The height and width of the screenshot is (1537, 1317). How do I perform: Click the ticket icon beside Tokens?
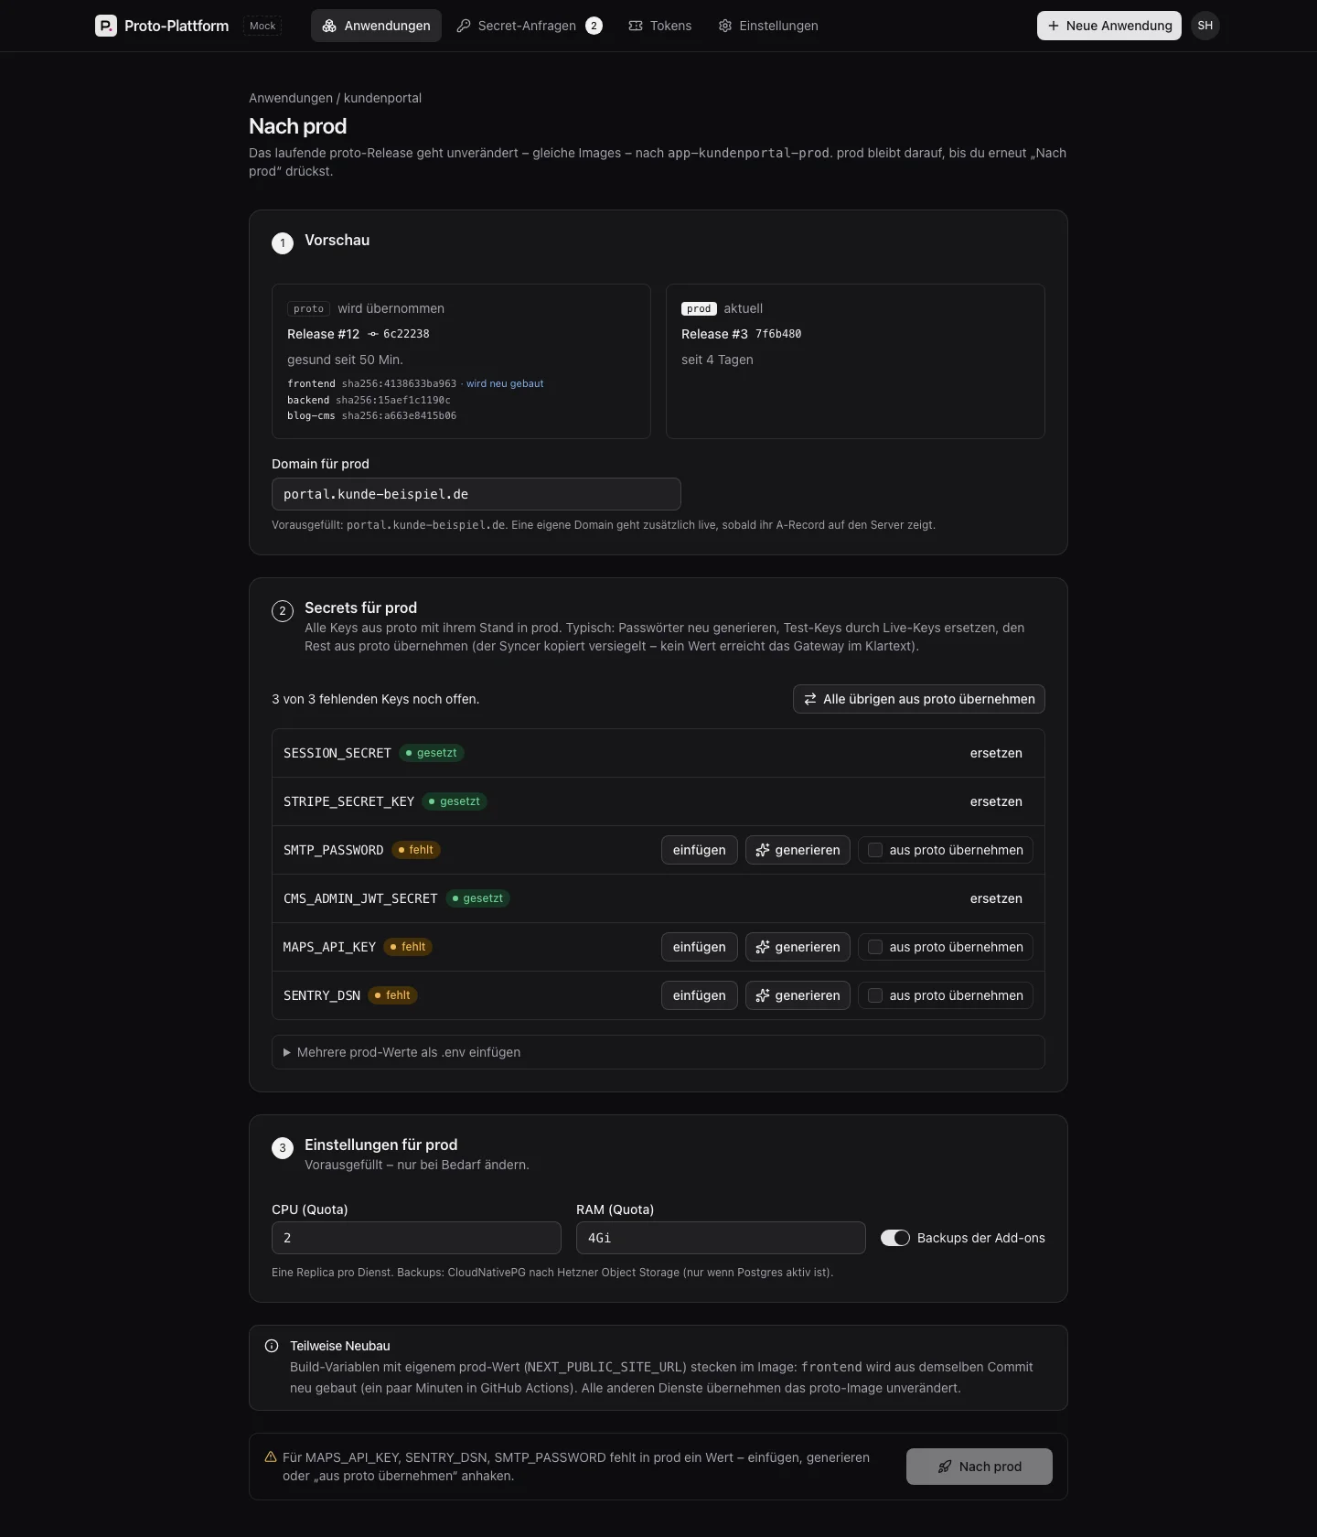point(636,26)
